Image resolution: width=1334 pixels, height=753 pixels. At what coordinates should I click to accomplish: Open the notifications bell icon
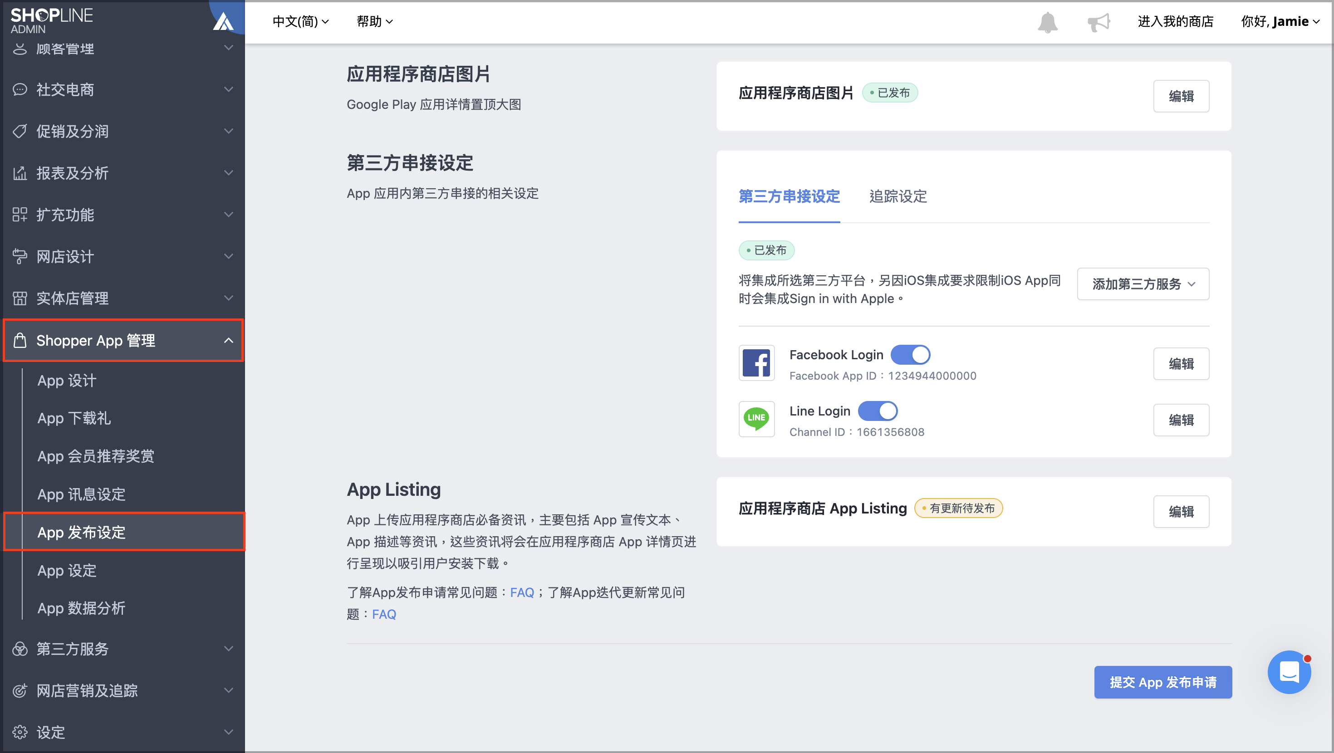pos(1047,22)
